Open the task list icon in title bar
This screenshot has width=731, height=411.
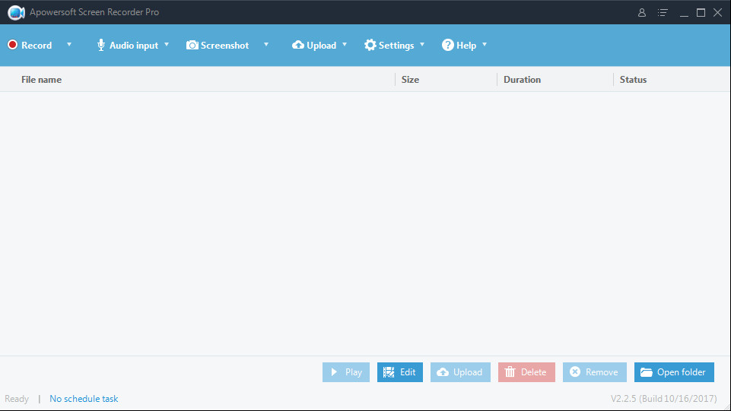pos(663,13)
